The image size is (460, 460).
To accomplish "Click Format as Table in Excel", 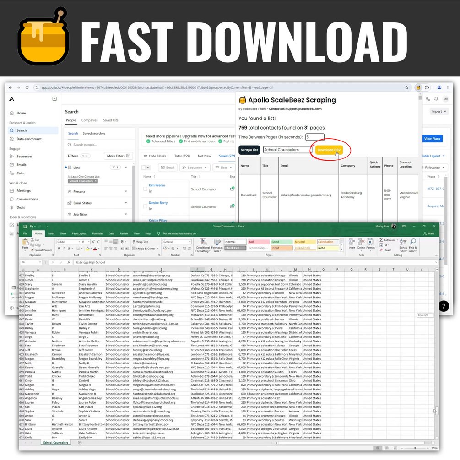I will (x=217, y=245).
